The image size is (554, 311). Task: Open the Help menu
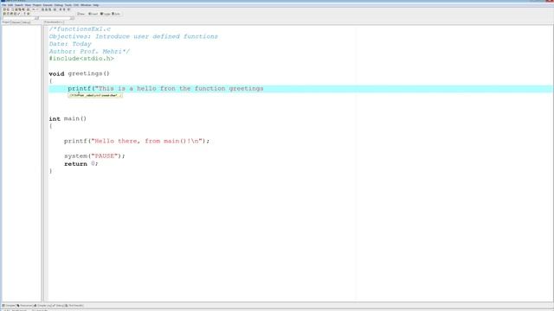[x=96, y=5]
